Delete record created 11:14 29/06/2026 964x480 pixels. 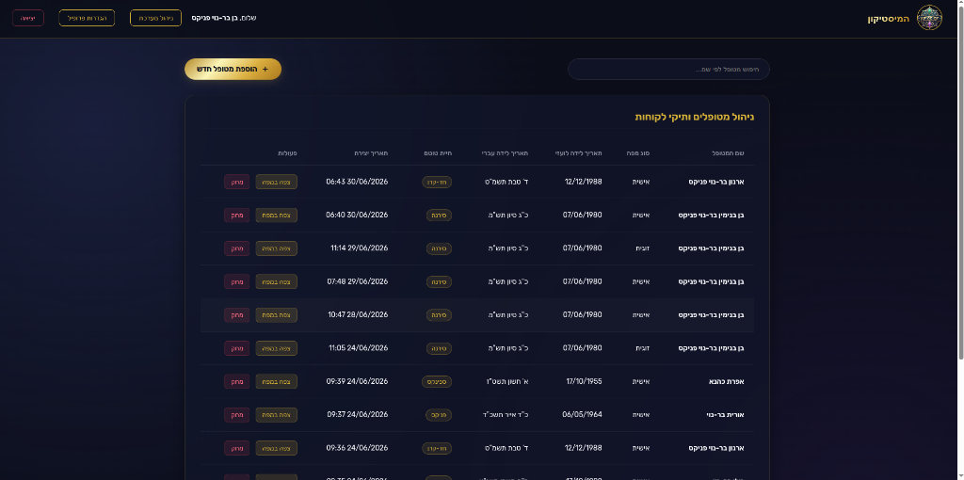(236, 248)
